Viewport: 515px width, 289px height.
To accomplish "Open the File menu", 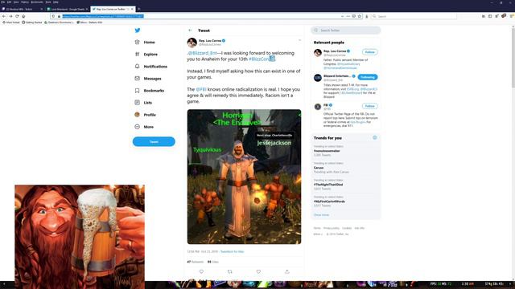I will click(x=3, y=2).
